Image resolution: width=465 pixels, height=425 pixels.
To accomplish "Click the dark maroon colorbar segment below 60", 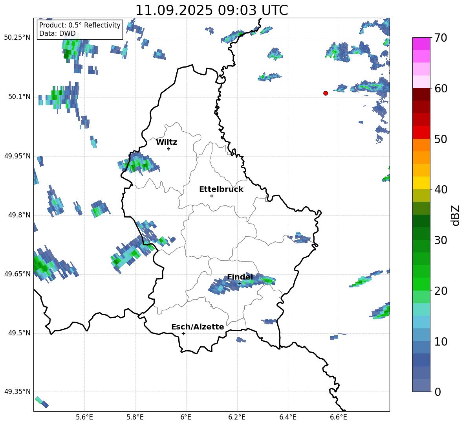I will coord(421,94).
